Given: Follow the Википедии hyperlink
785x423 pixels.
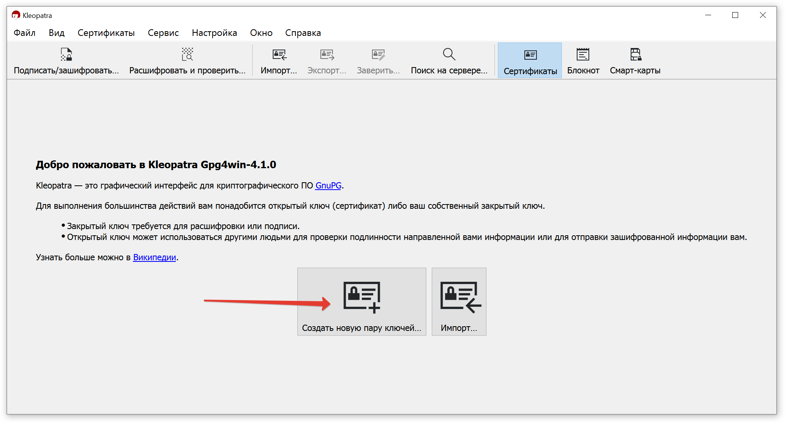Looking at the screenshot, I should (154, 258).
